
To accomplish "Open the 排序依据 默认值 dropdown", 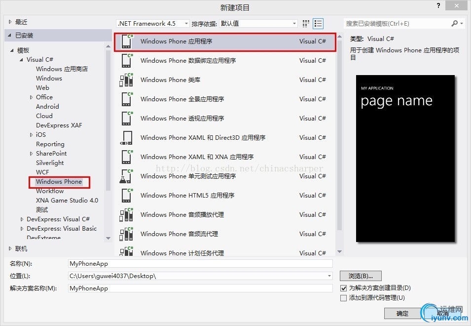I will tap(258, 23).
